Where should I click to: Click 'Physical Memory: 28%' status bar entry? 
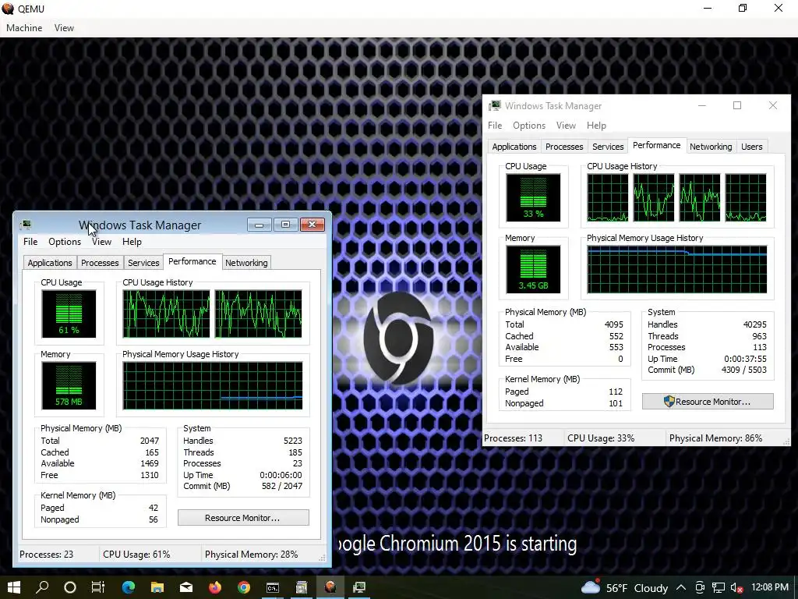252,555
